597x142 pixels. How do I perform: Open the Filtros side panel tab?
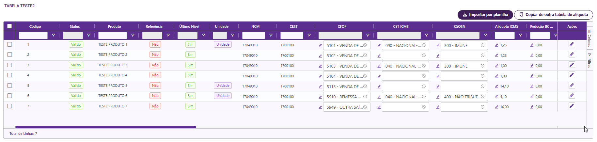(x=589, y=60)
